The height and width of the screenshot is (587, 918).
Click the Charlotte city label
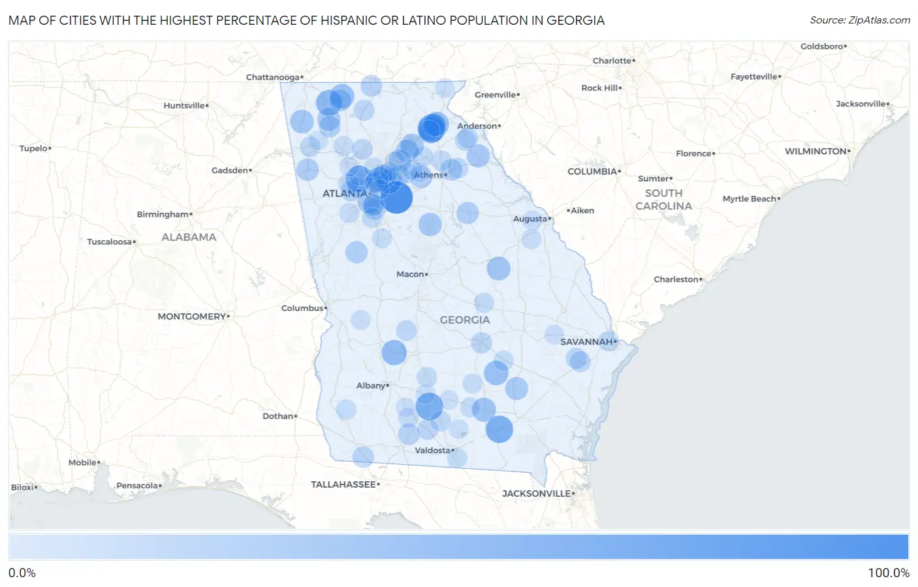click(x=612, y=61)
